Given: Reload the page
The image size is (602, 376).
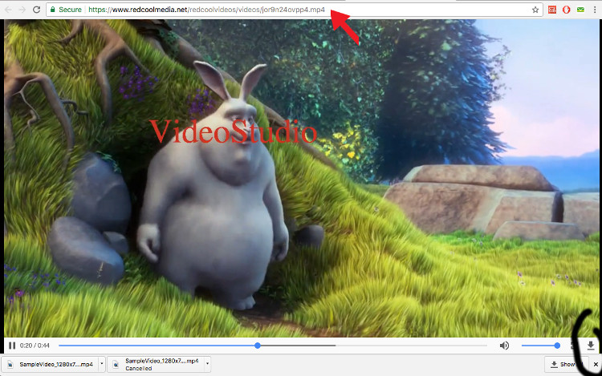Looking at the screenshot, I should coord(36,10).
